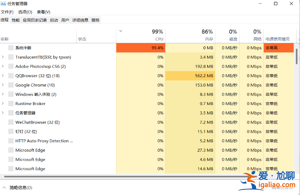Expand the Runtime Broker group
Image resolution: width=300 pixels, height=195 pixels.
(x=3, y=104)
